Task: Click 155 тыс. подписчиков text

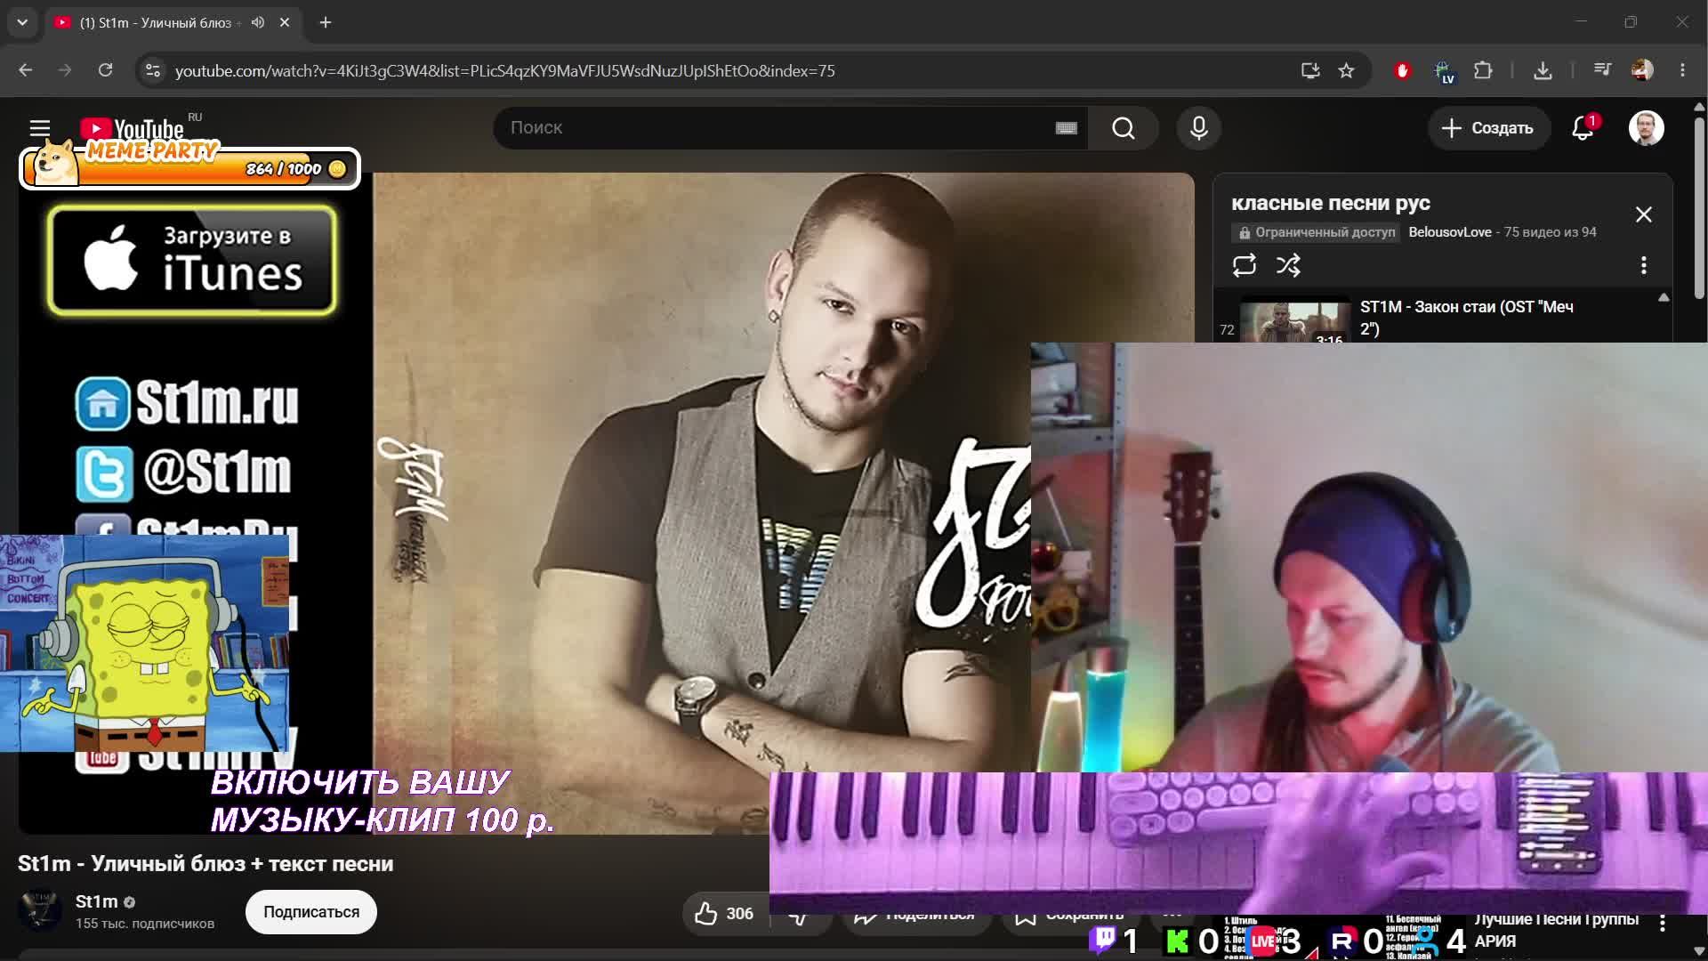Action: tap(145, 924)
